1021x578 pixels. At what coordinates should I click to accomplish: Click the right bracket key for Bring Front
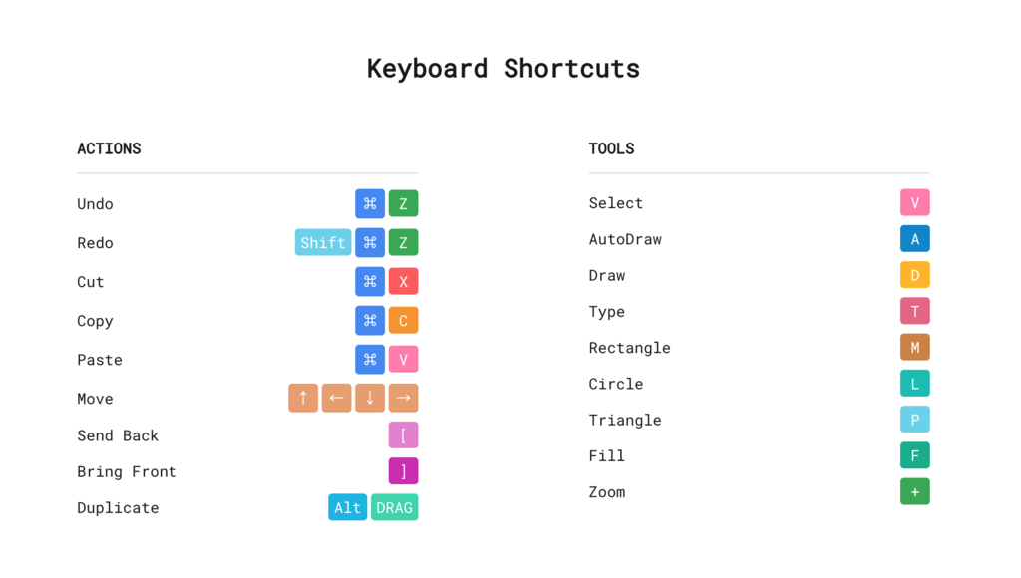403,471
